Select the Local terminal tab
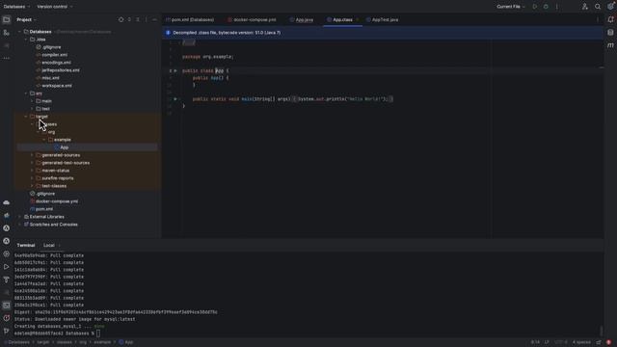 pyautogui.click(x=49, y=246)
